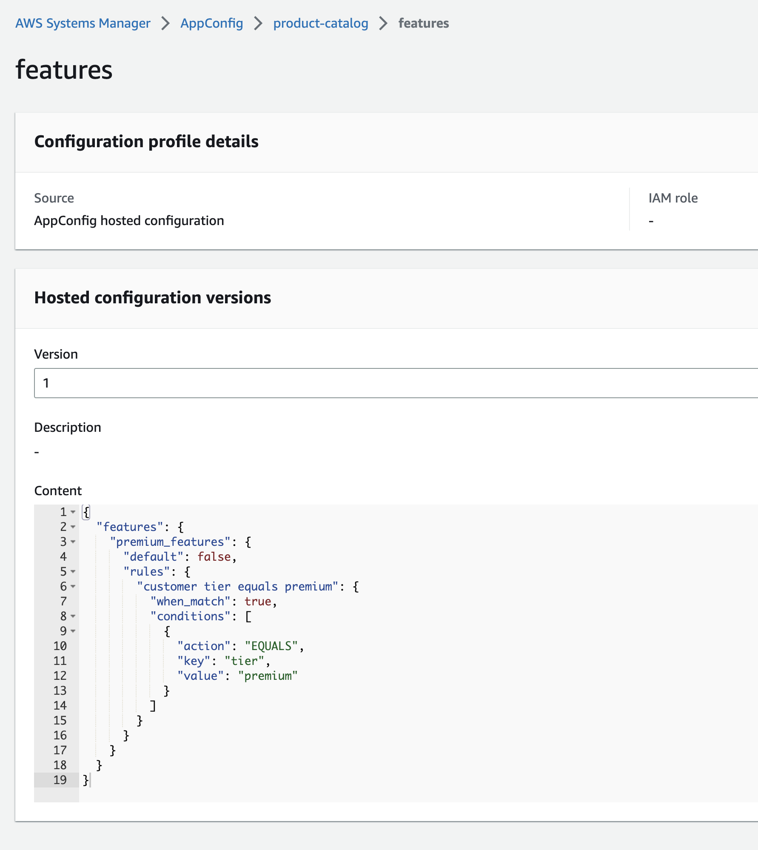
Task: Collapse the "customer tier equals premium" block
Action: (73, 586)
